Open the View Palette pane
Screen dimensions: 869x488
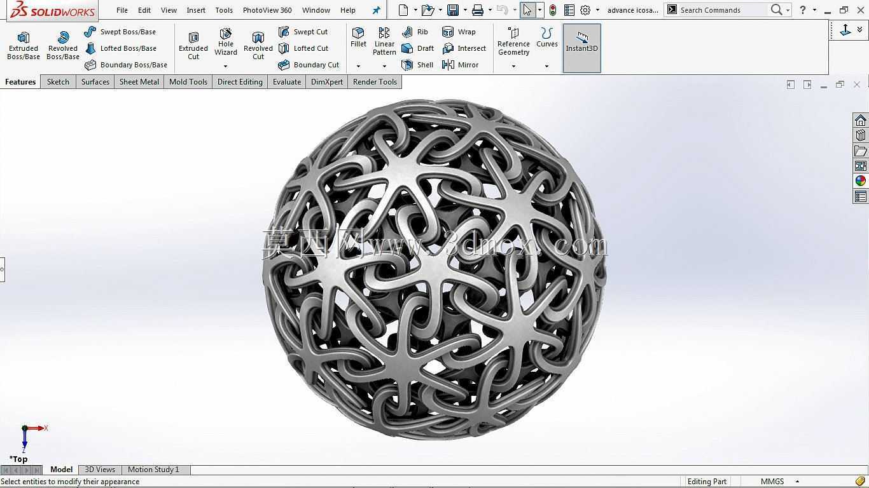point(861,166)
